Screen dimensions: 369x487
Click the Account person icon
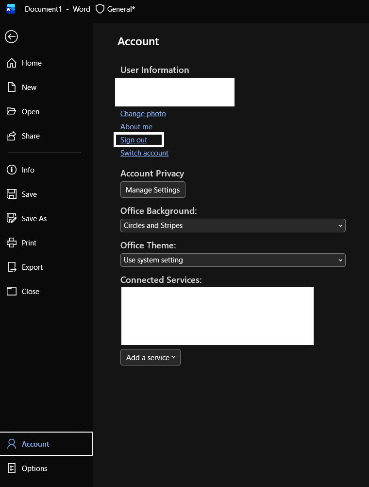[12, 444]
